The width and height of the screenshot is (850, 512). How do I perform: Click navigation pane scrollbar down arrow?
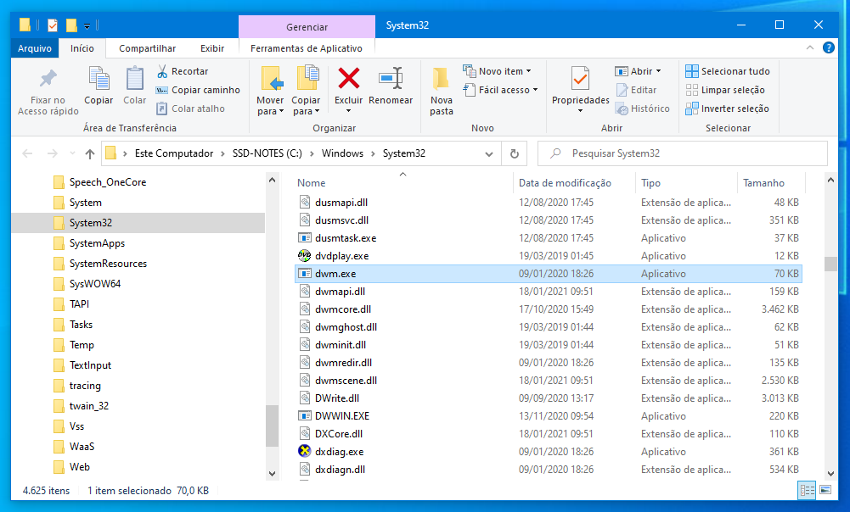coord(272,474)
